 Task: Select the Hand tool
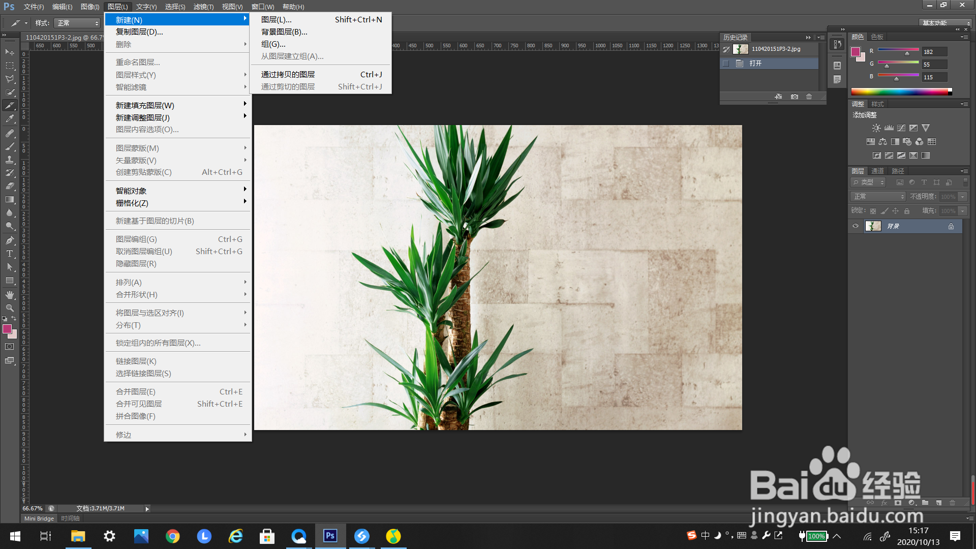click(x=10, y=295)
